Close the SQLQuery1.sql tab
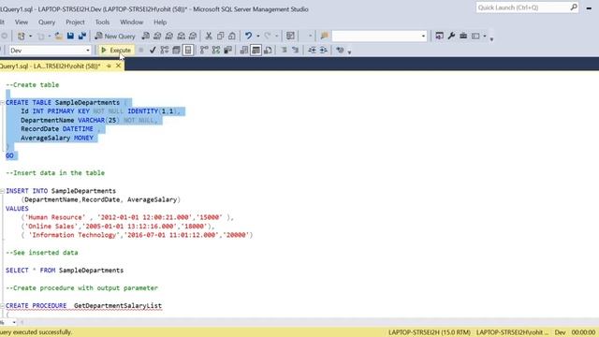This screenshot has height=337, width=599. 119,66
